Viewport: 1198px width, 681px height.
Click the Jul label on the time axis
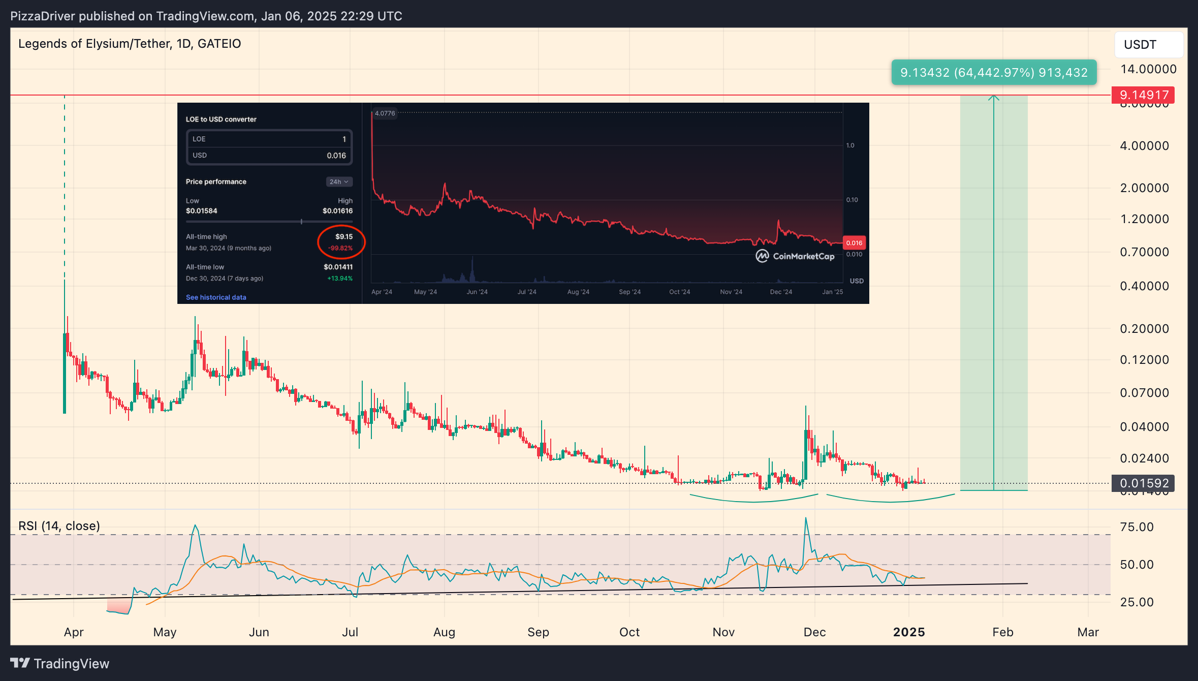(x=350, y=632)
